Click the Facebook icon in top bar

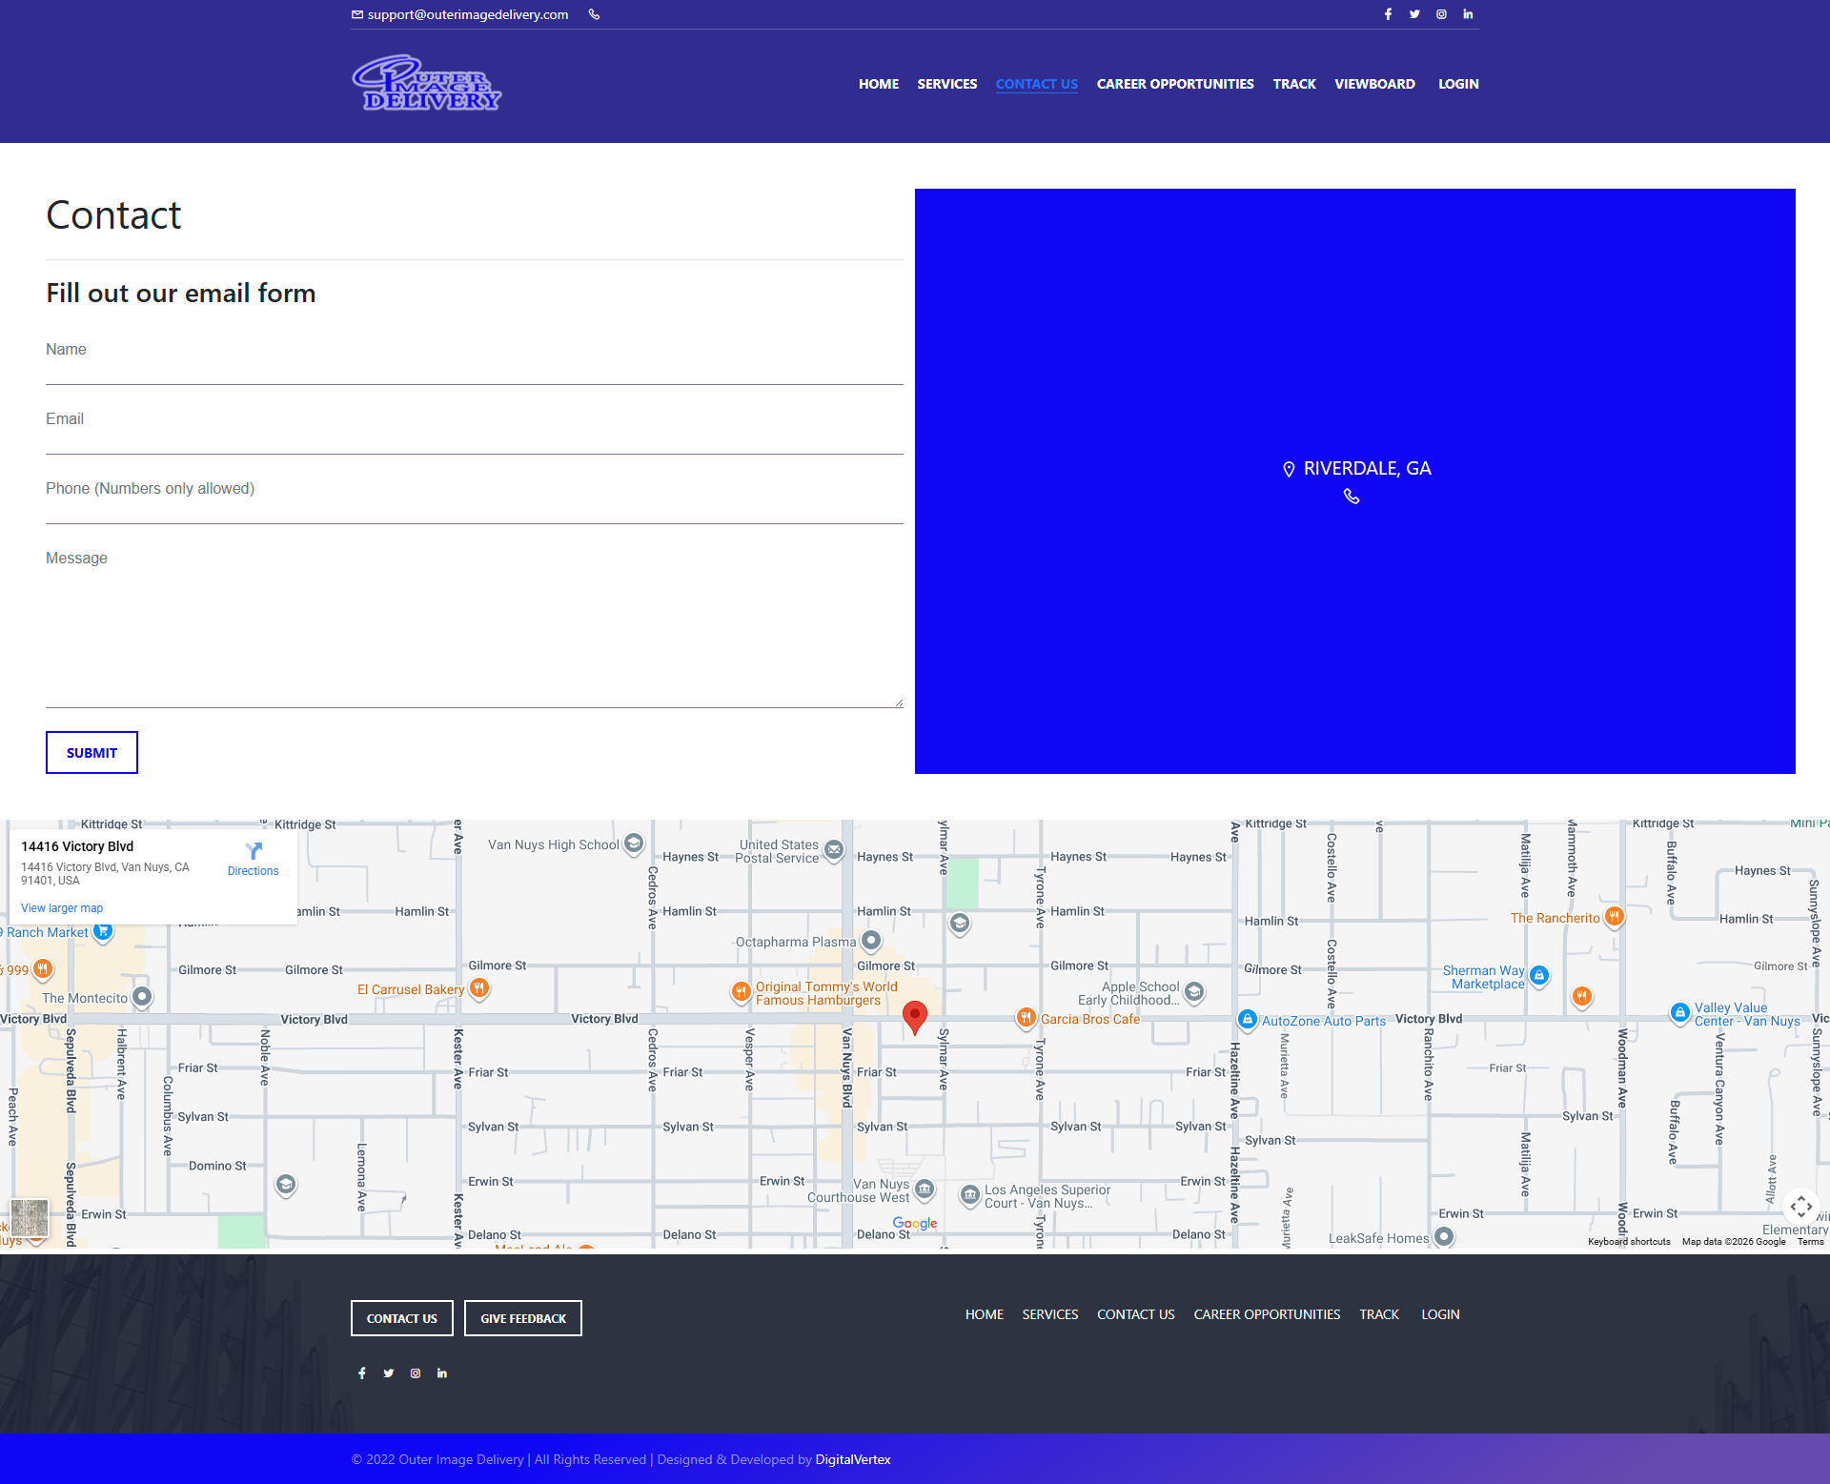pyautogui.click(x=1388, y=14)
